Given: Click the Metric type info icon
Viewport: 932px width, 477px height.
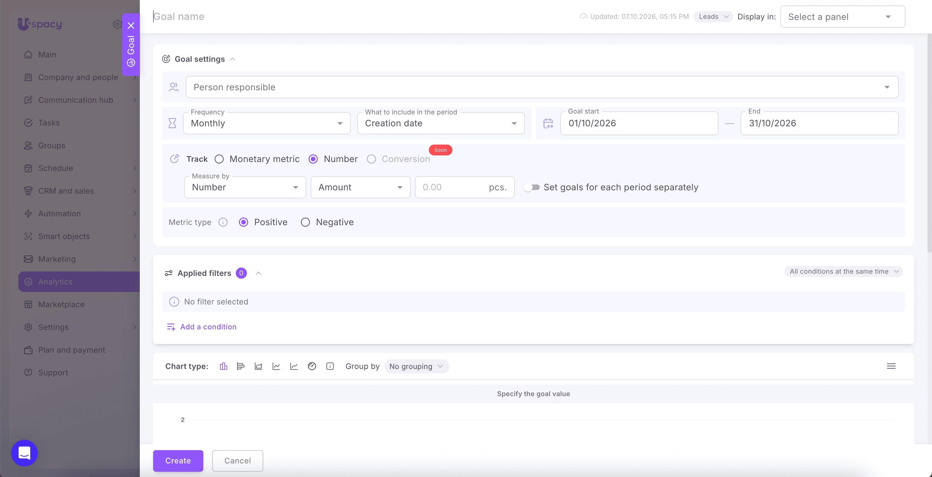Looking at the screenshot, I should pyautogui.click(x=223, y=222).
